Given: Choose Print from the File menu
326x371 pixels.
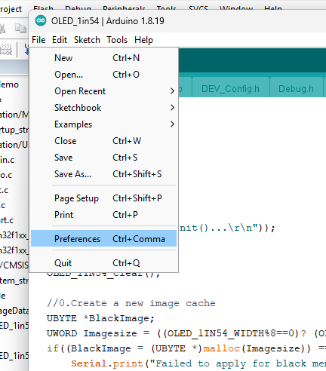Looking at the screenshot, I should 103,215.
